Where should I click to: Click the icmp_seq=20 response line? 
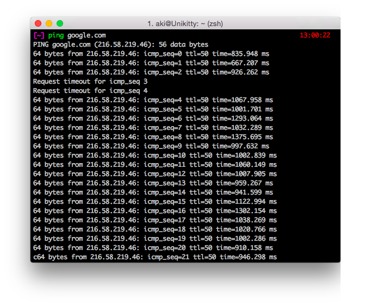[x=154, y=248]
